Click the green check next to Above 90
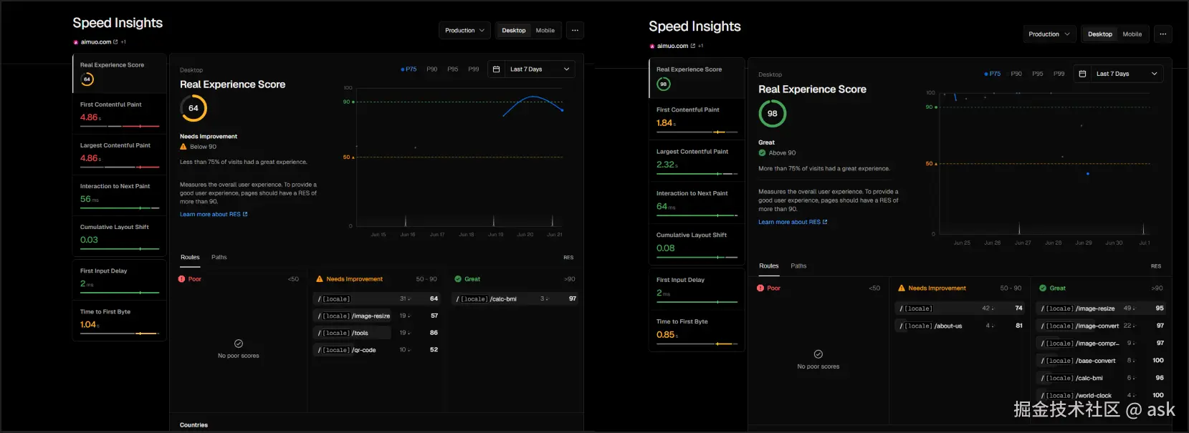 762,152
